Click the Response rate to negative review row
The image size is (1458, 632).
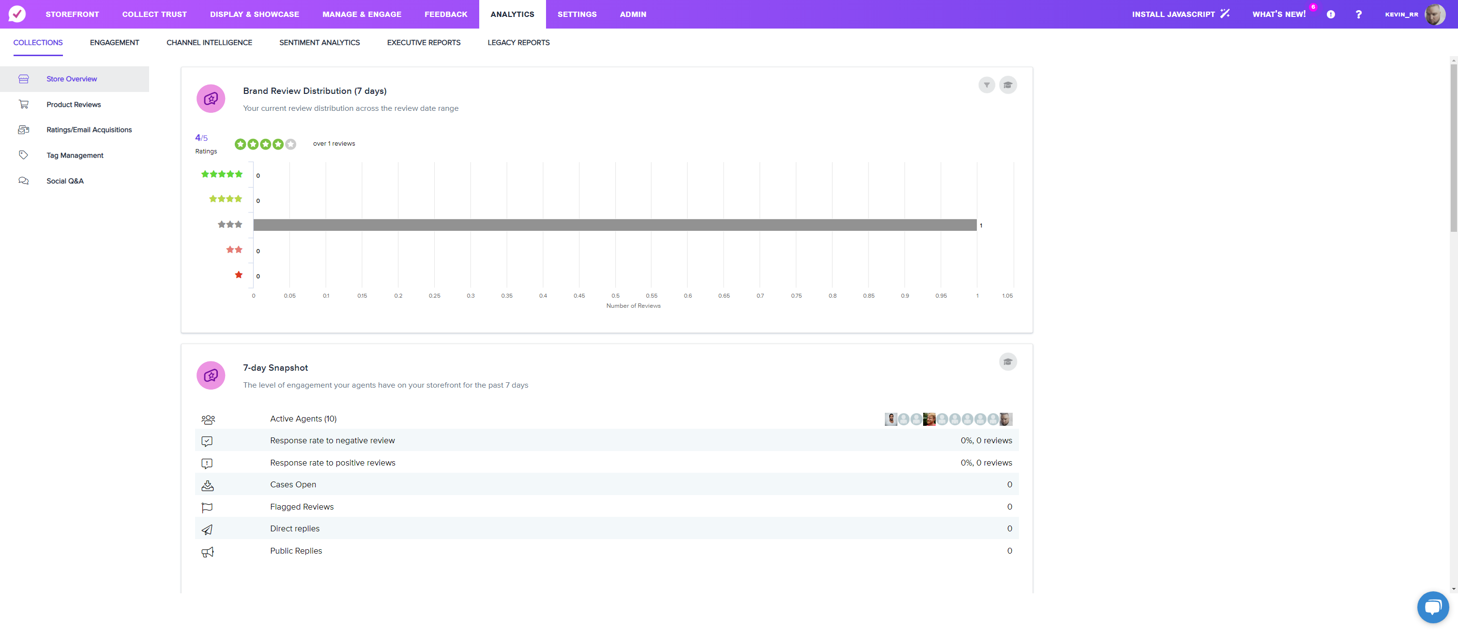point(606,441)
